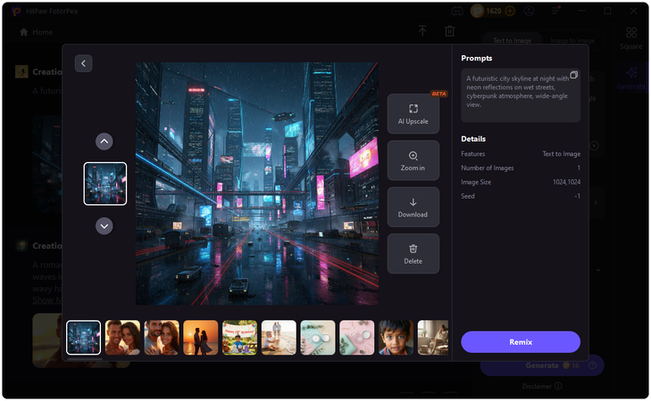Open the woman in armchair thumbnail
Image resolution: width=651 pixels, height=401 pixels.
click(432, 337)
